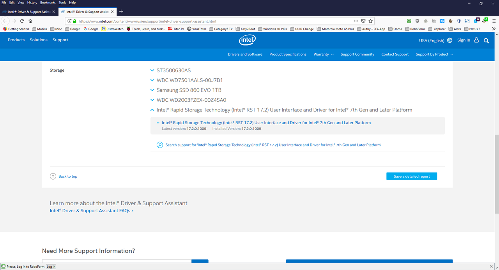Image resolution: width=499 pixels, height=270 pixels.
Task: Open the green RoboForm extension icon
Action: [409, 21]
